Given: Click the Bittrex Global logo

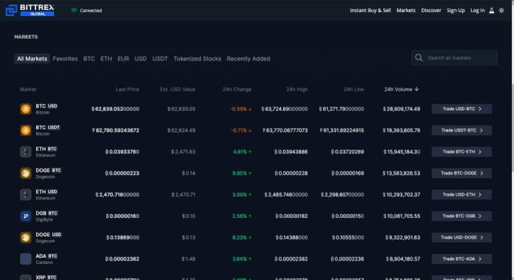Looking at the screenshot, I should coord(30,10).
